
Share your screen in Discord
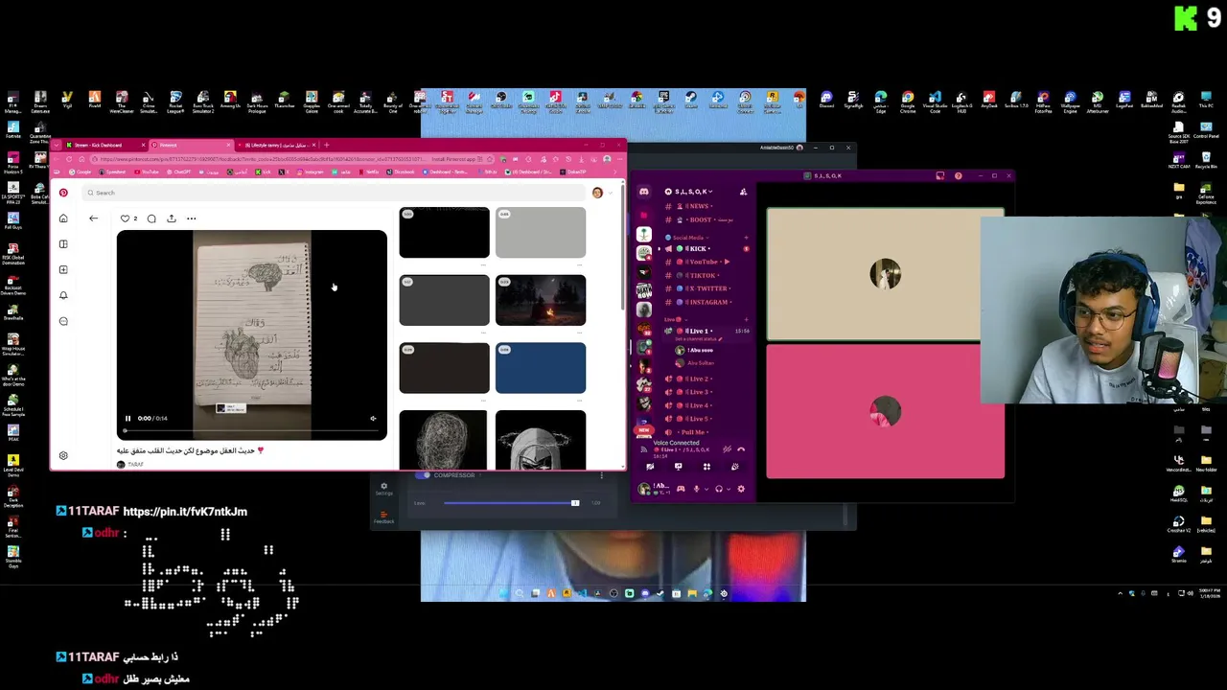(678, 467)
